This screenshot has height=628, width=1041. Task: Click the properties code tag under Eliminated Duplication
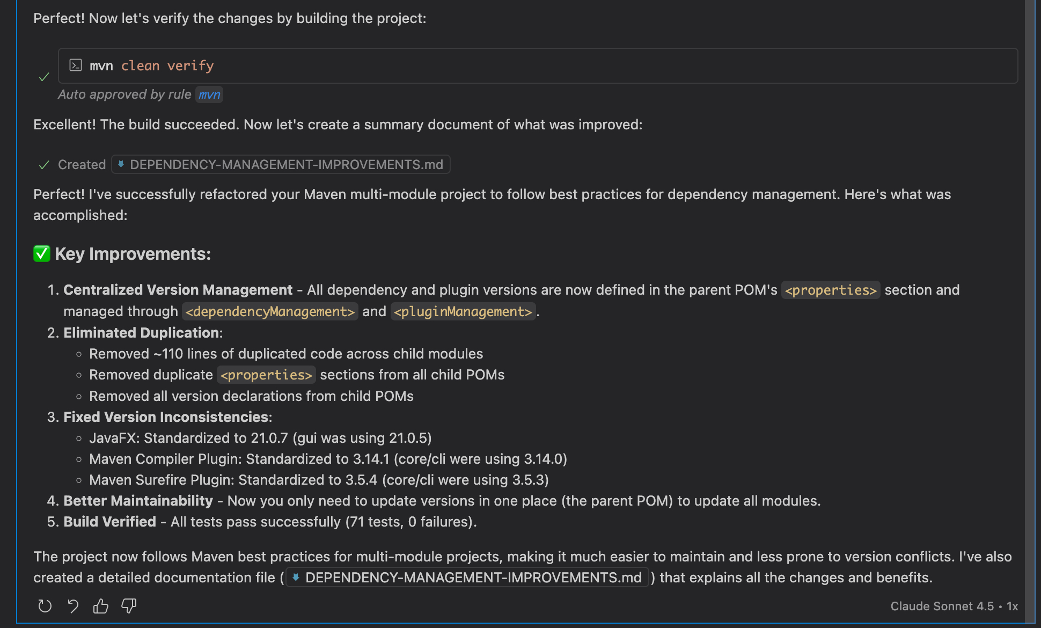pyautogui.click(x=266, y=375)
